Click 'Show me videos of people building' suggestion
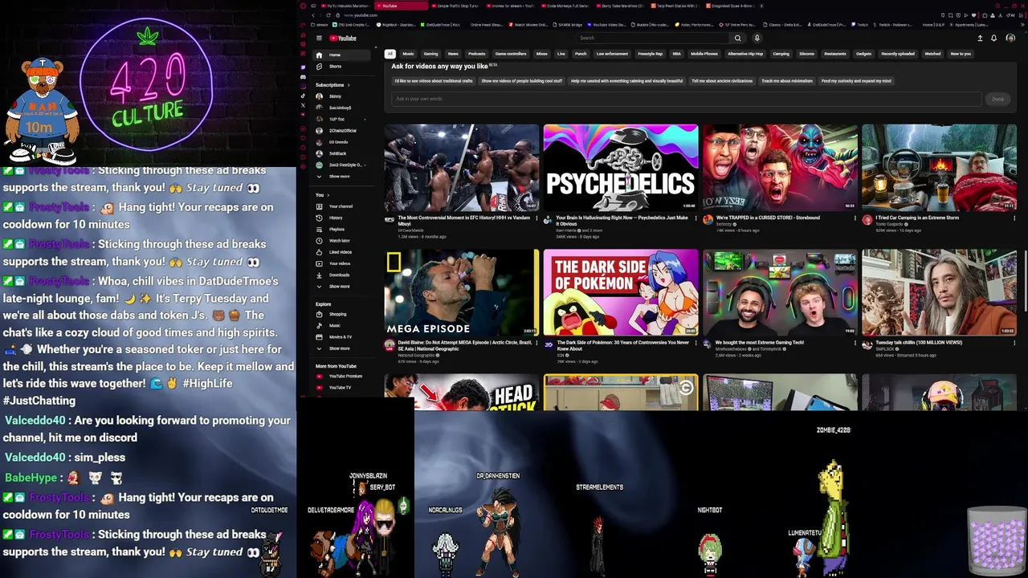This screenshot has width=1028, height=578. point(522,81)
